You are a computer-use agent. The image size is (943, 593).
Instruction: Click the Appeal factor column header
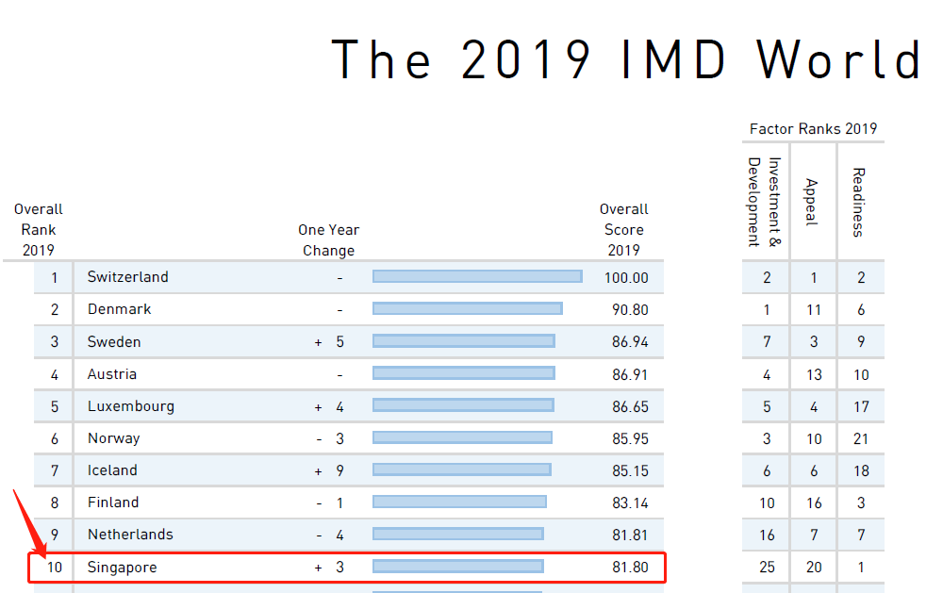[812, 201]
